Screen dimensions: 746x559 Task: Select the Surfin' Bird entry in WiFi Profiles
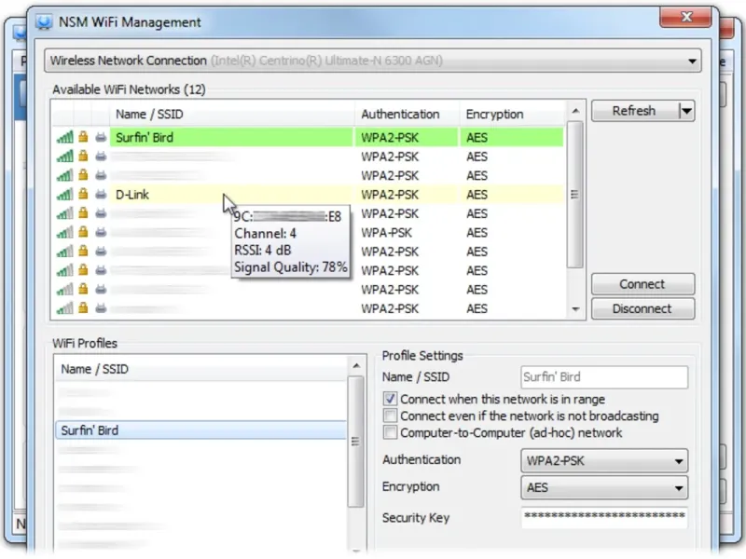201,430
